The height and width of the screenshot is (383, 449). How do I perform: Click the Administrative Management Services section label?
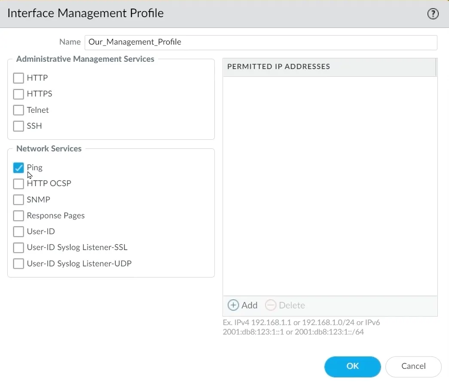tap(85, 59)
